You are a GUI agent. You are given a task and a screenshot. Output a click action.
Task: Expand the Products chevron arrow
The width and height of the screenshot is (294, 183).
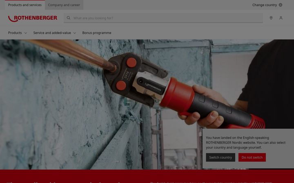pos(25,33)
